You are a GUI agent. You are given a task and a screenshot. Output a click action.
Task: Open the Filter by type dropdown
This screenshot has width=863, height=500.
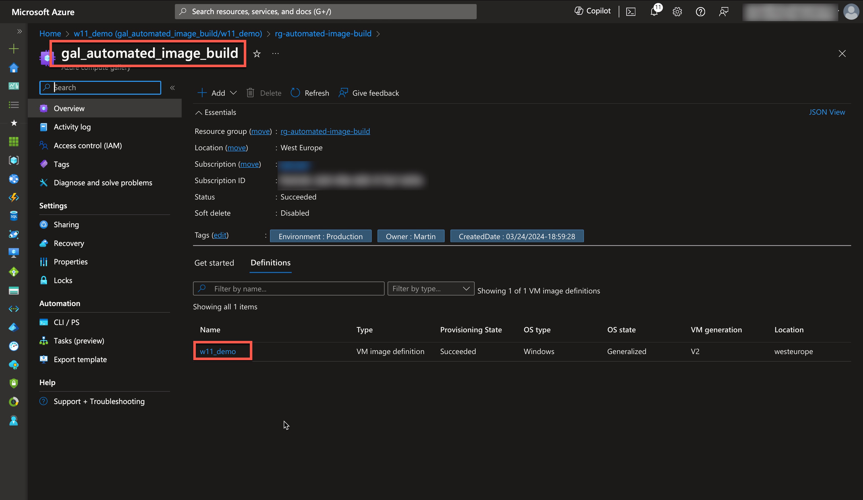tap(431, 289)
